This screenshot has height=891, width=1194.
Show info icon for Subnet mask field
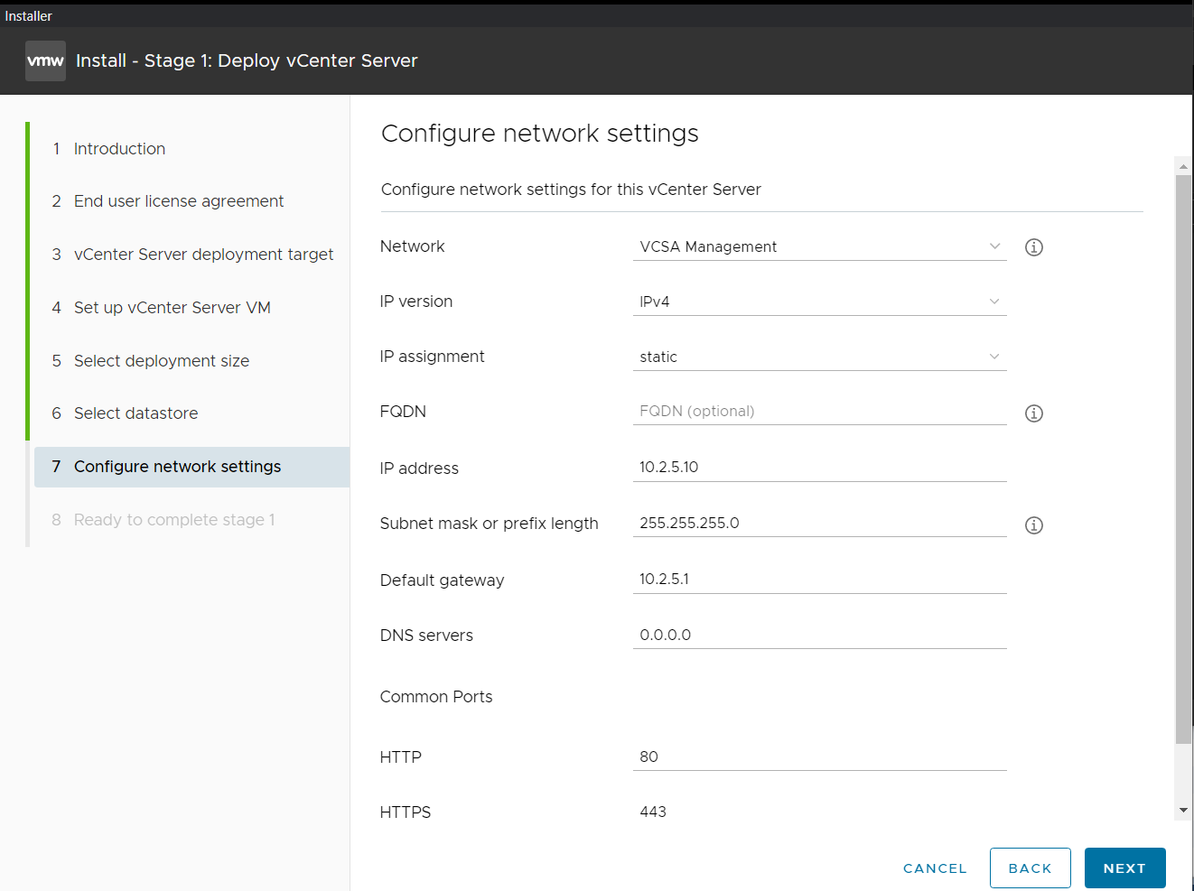point(1034,525)
